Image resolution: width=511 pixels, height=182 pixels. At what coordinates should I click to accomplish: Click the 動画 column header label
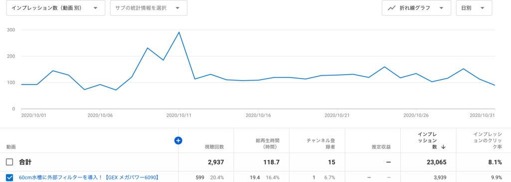pyautogui.click(x=10, y=147)
